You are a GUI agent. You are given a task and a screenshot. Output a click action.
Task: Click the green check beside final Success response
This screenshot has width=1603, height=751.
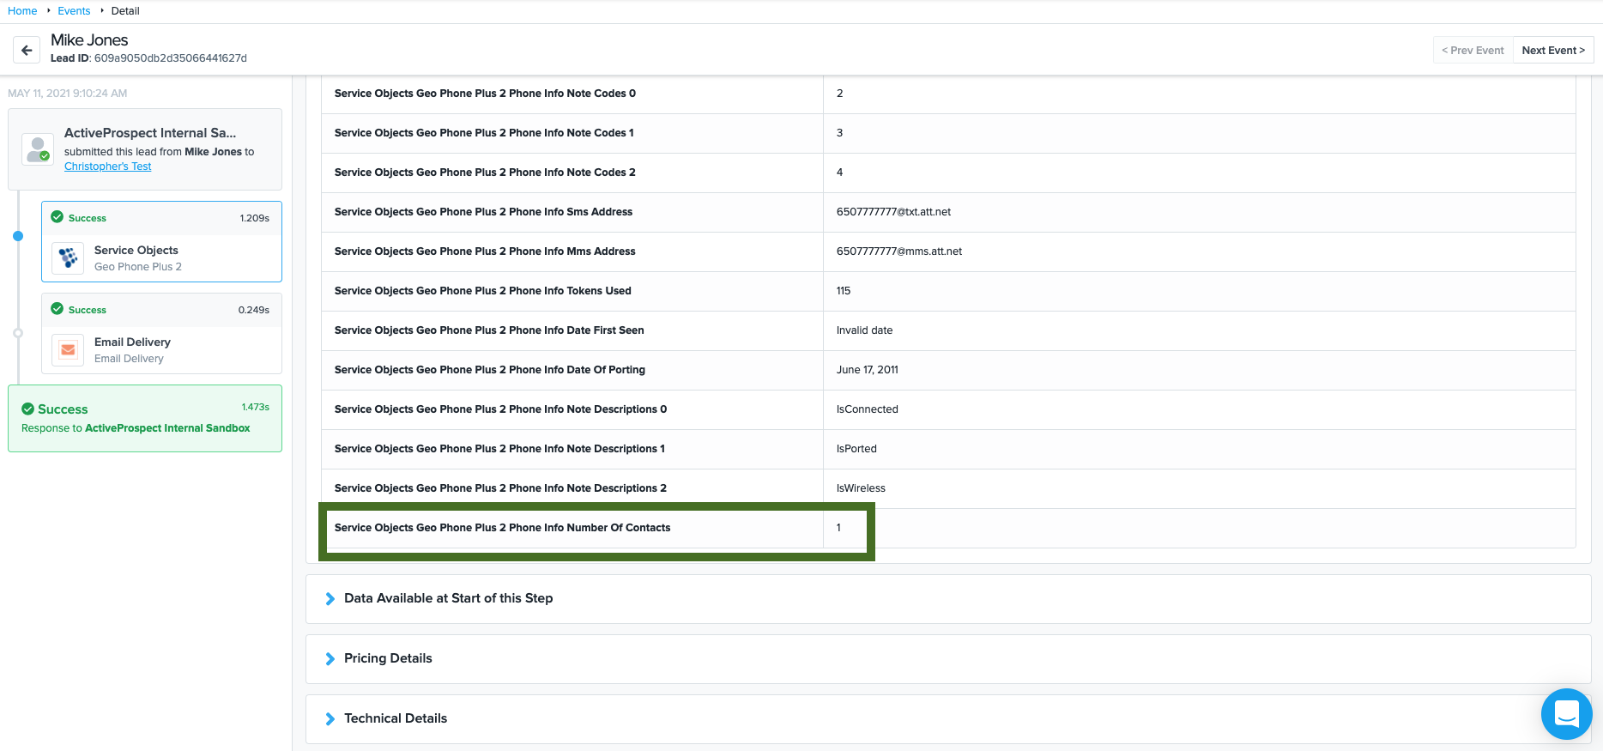point(27,409)
